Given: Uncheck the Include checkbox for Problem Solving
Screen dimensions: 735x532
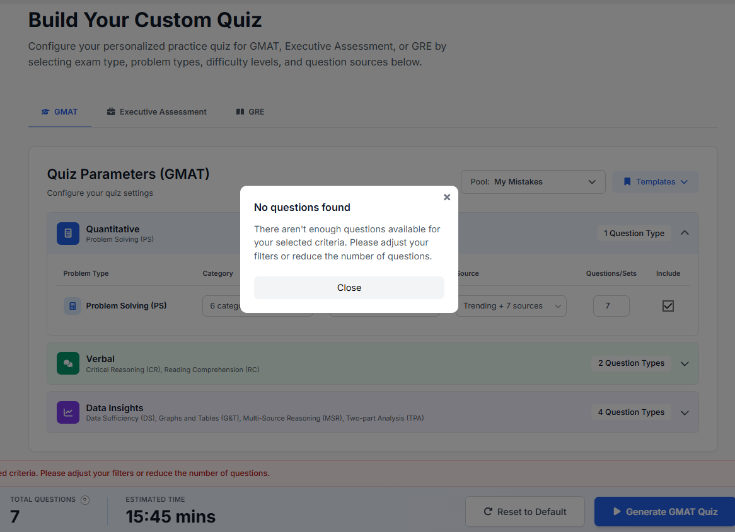Looking at the screenshot, I should [x=668, y=306].
